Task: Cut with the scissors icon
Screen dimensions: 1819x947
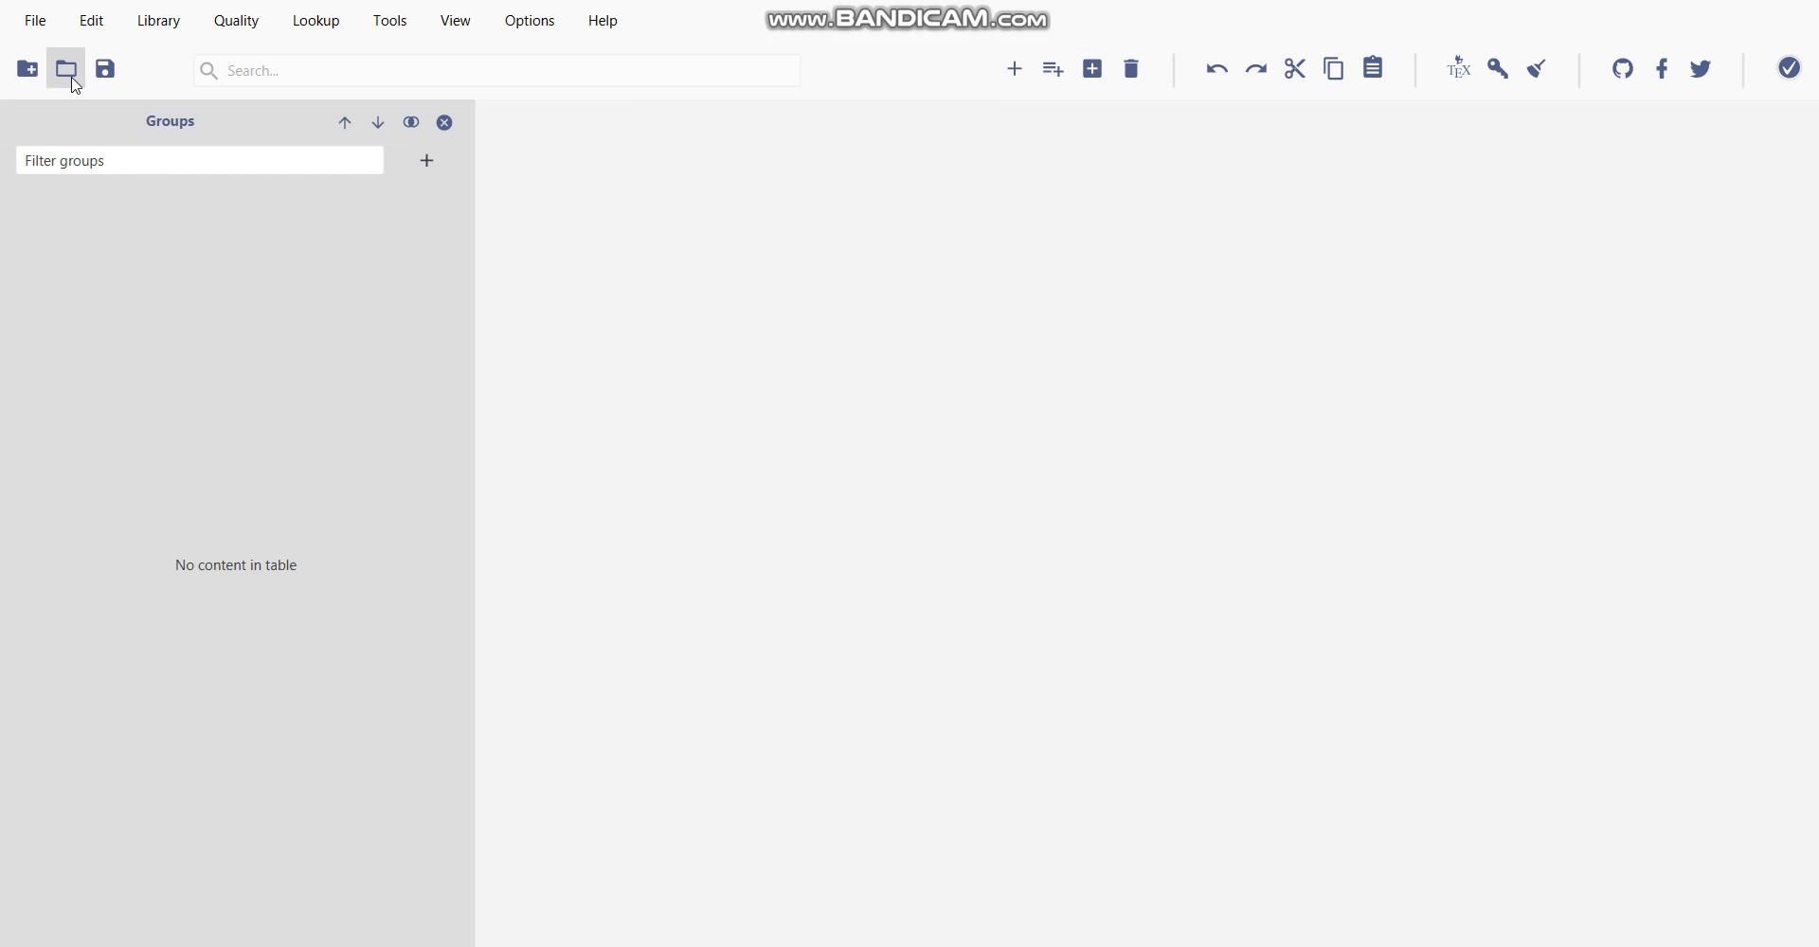Action: pos(1295,69)
